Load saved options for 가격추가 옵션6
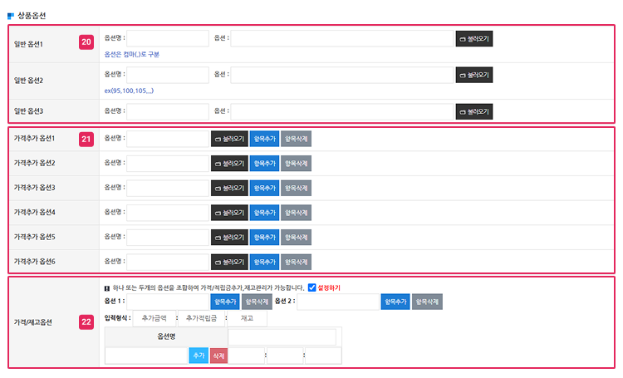The height and width of the screenshot is (378, 623). (x=229, y=262)
